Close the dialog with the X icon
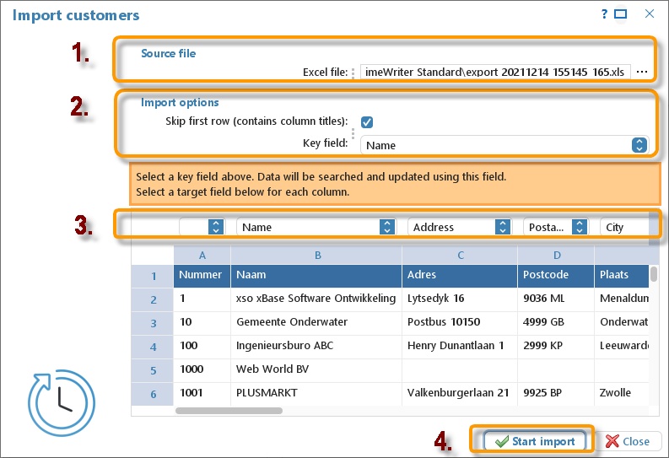This screenshot has width=669, height=458. tap(650, 13)
